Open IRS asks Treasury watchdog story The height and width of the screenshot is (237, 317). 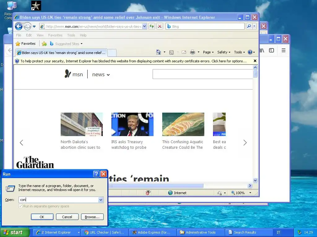129,144
